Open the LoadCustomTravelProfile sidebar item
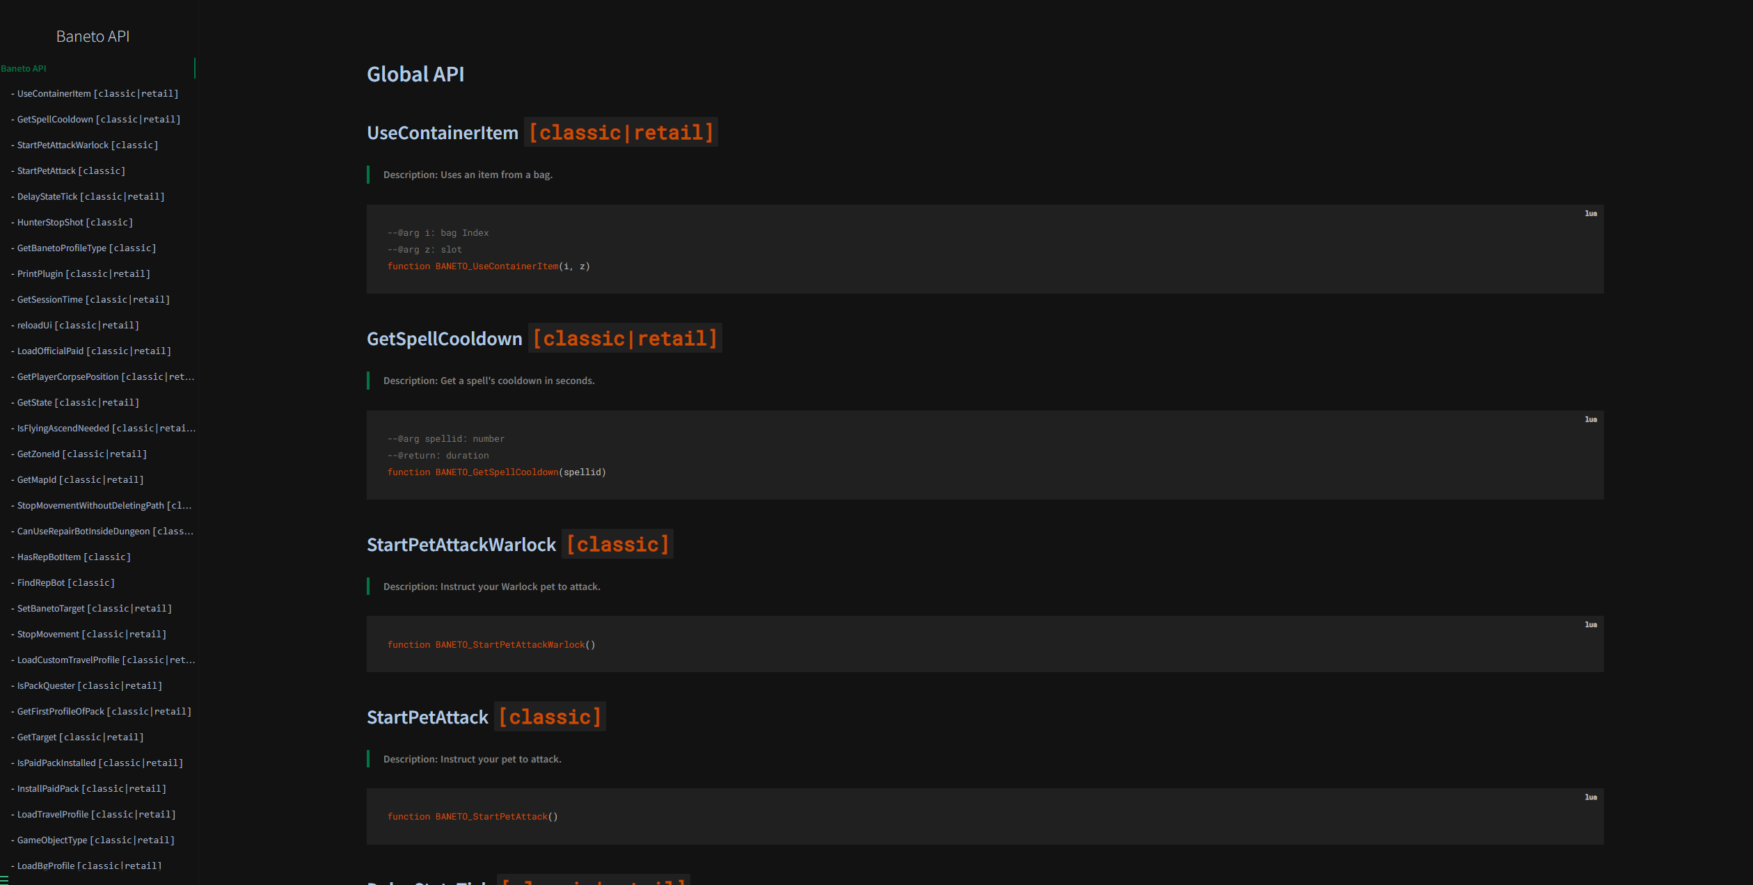Viewport: 1753px width, 885px height. (x=103, y=660)
